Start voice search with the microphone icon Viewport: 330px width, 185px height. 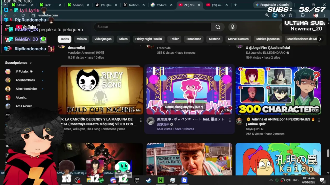click(x=233, y=27)
